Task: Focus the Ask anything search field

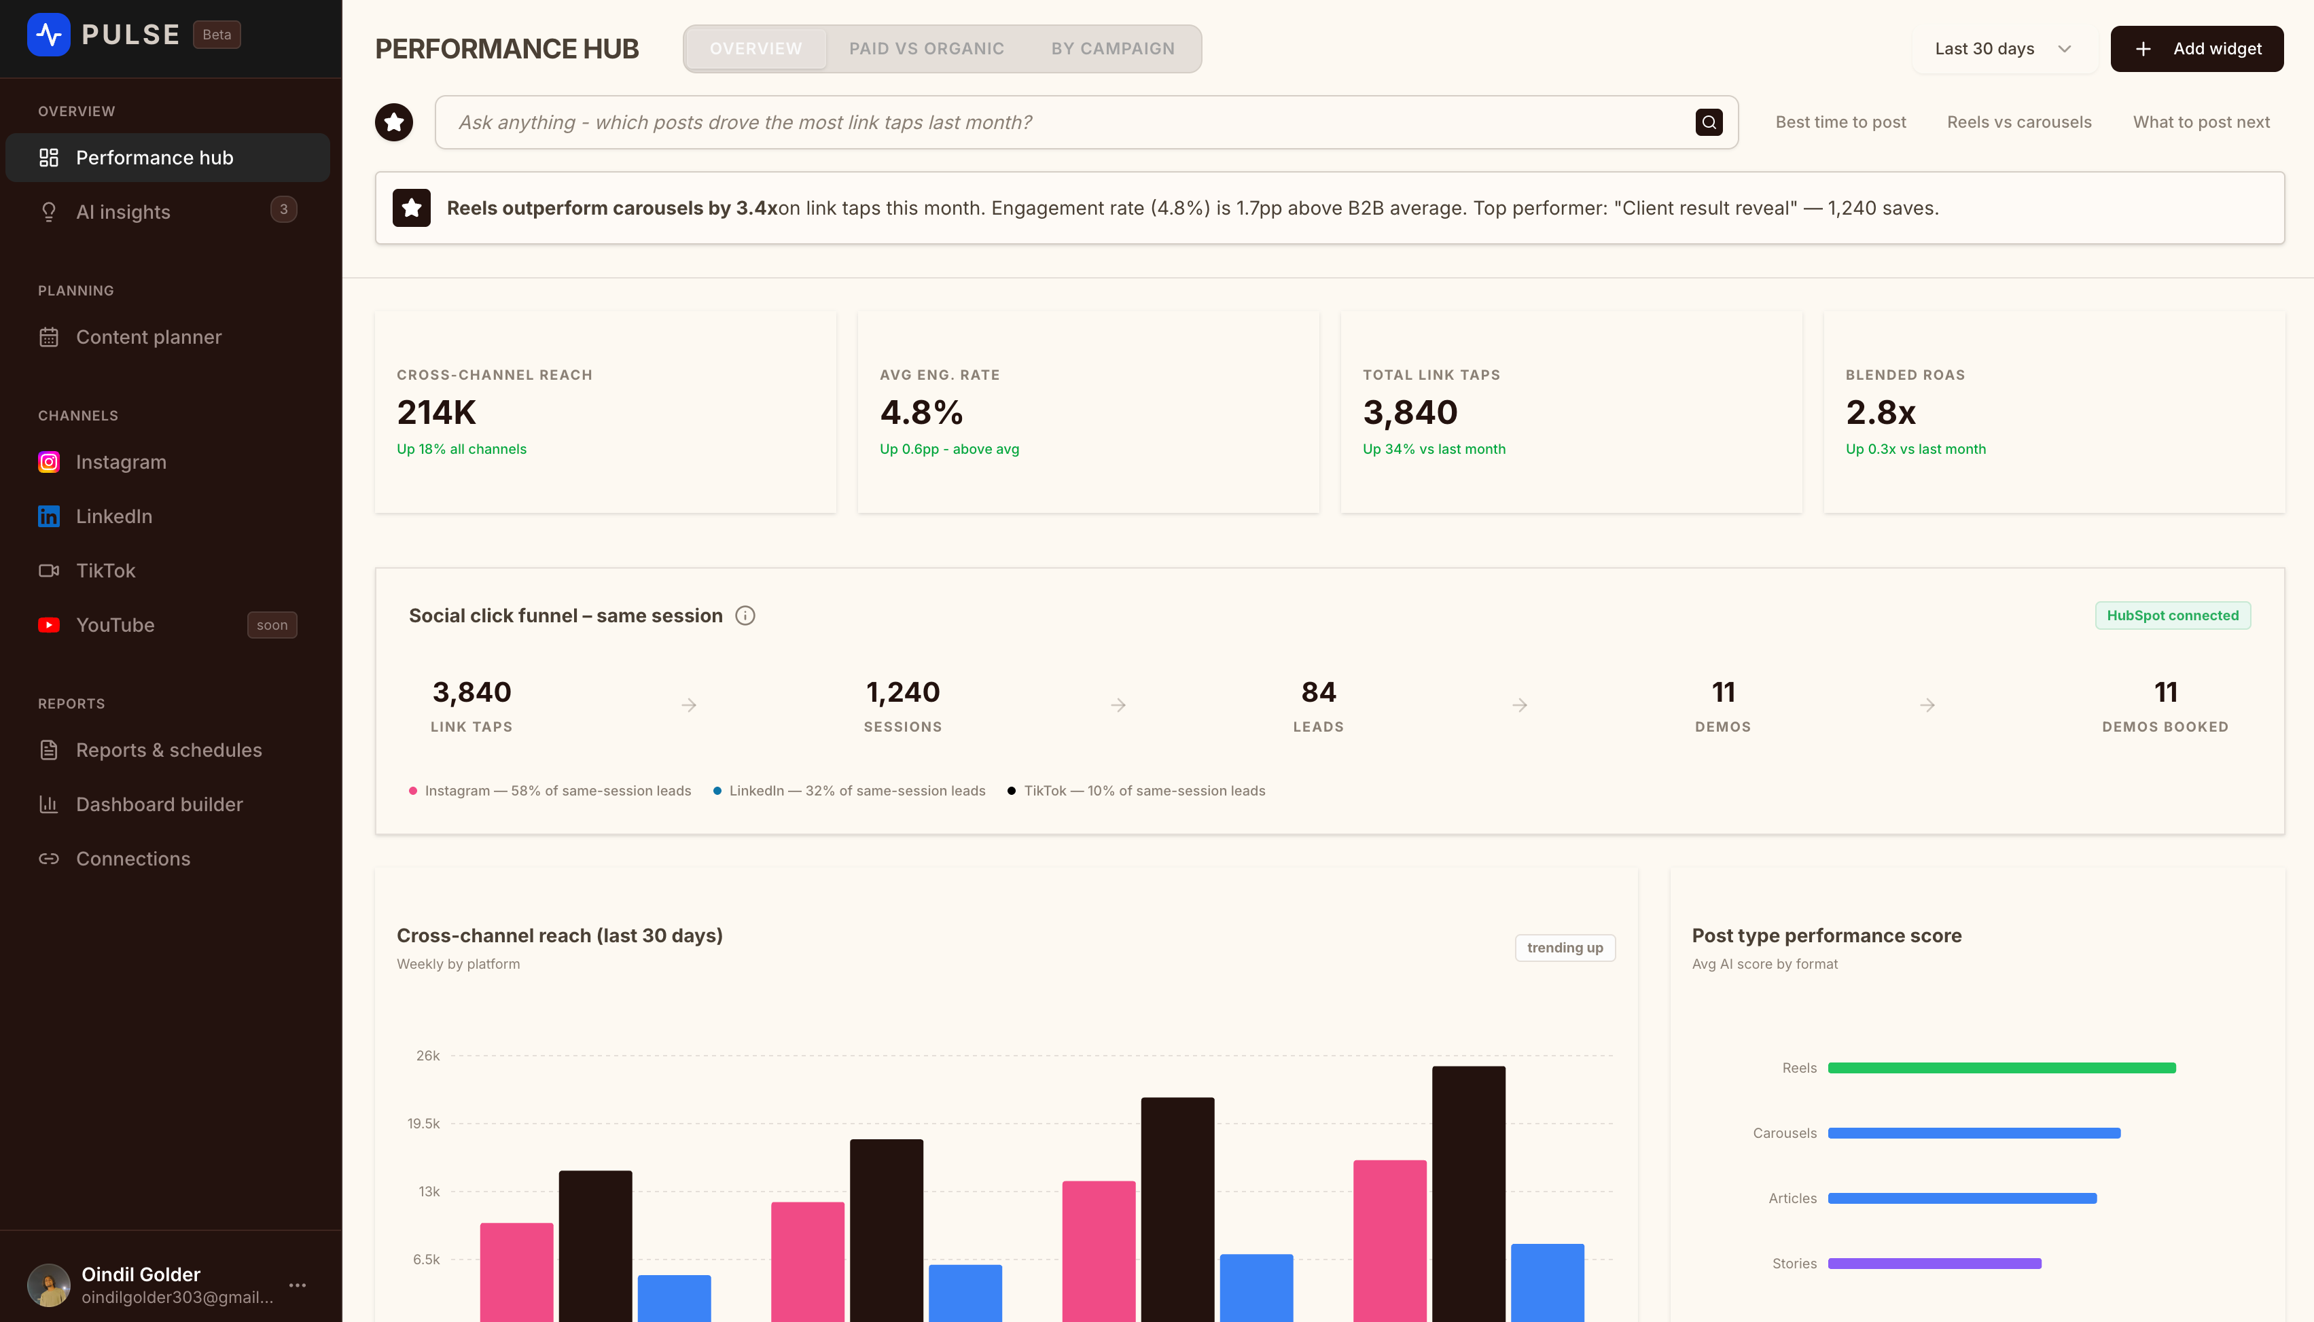Action: (x=1086, y=122)
